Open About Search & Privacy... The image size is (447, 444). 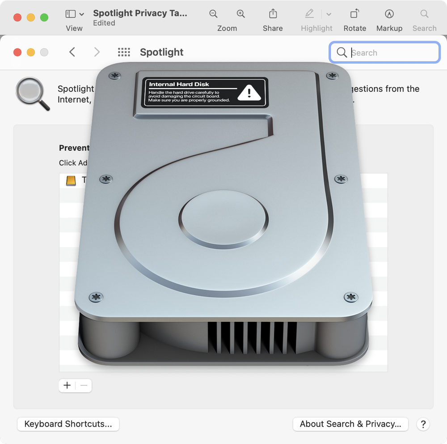click(x=350, y=424)
